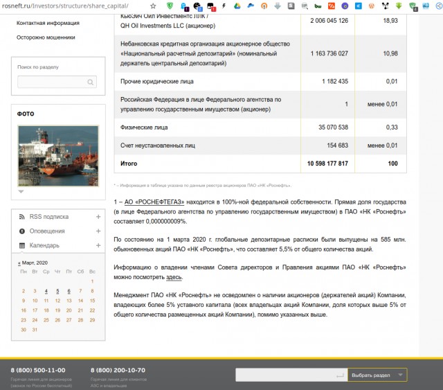This screenshot has width=443, height=390.
Task: Click the QH Oil Investments LLC row
Action: 260,24
